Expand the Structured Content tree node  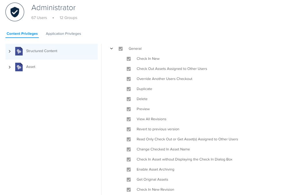[x=10, y=51]
